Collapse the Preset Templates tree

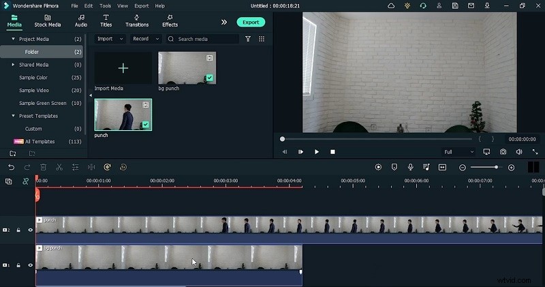pos(13,116)
